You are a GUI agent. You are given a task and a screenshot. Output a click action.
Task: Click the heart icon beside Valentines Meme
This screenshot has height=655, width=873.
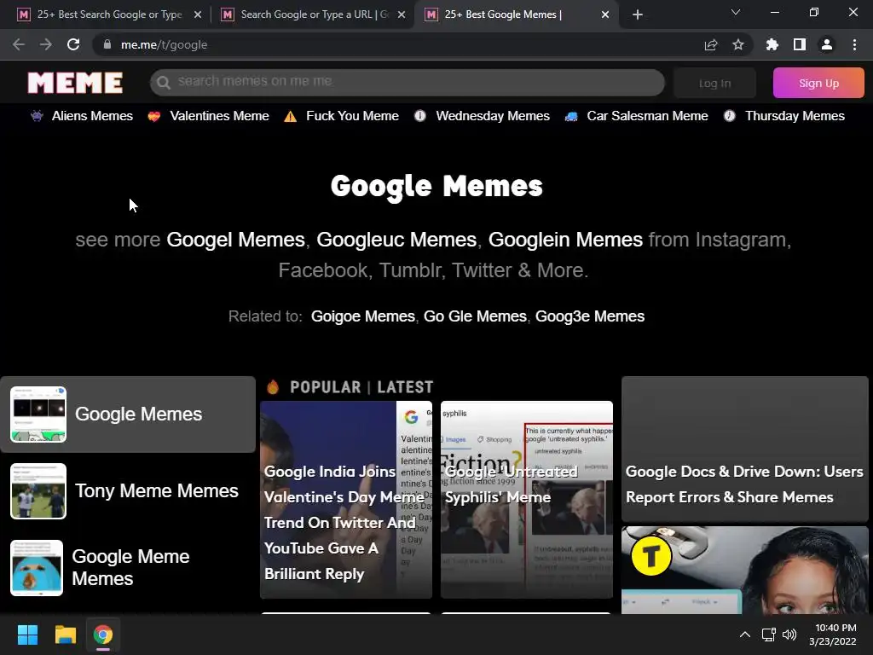[x=154, y=116]
